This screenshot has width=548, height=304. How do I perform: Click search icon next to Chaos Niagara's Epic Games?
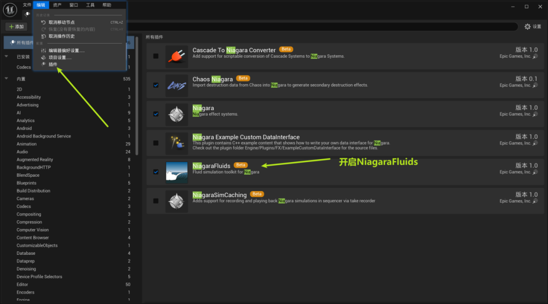[x=535, y=85]
